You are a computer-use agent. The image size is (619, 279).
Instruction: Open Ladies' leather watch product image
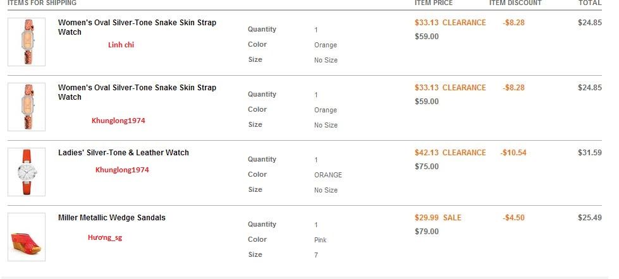[27, 172]
